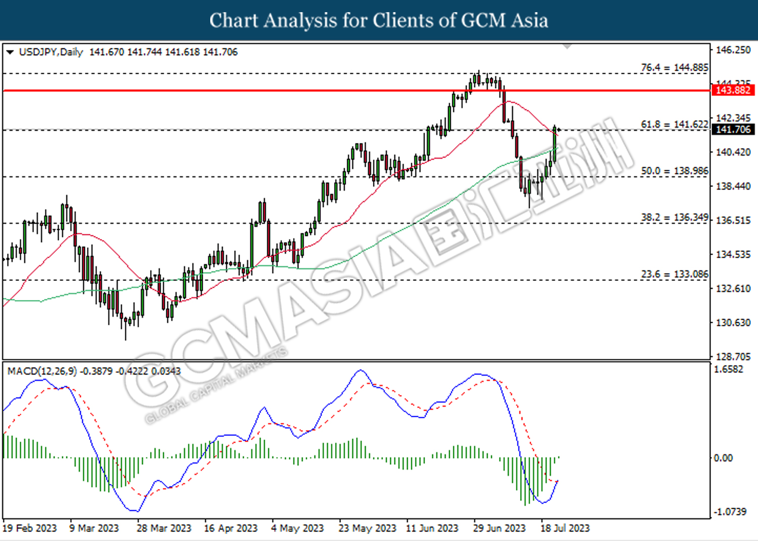Select the 50.0 = 138.986 Fibonacci label
The height and width of the screenshot is (541, 758).
tap(675, 171)
